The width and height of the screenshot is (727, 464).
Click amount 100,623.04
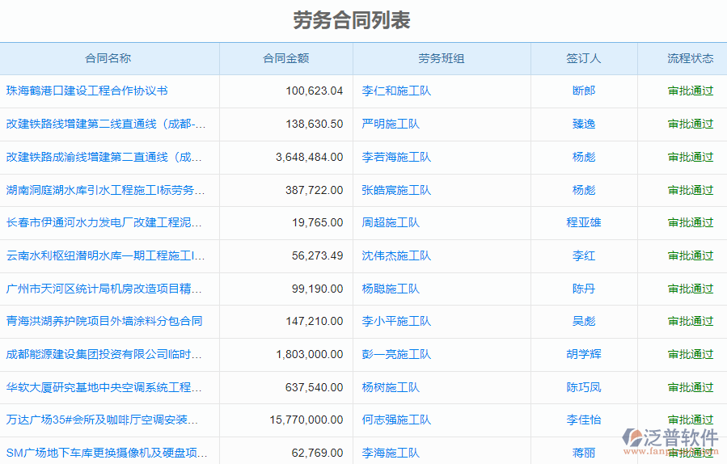click(x=315, y=91)
